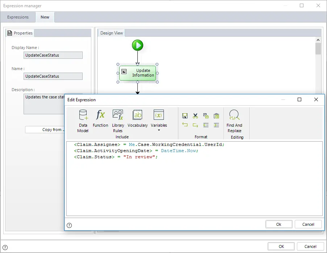Click the Design View vertical scrollbar thumb
Viewport: 327px width, 253px height.
[x=318, y=48]
